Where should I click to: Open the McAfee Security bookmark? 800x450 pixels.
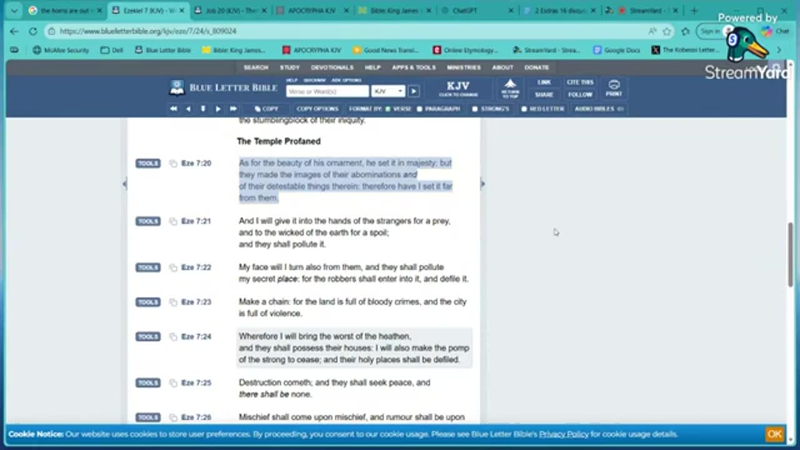tap(61, 50)
